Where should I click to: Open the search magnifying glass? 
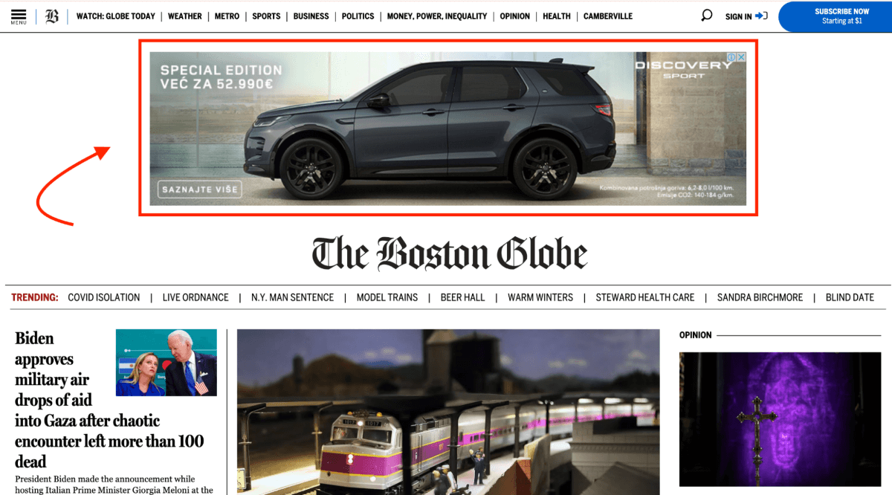pos(706,16)
